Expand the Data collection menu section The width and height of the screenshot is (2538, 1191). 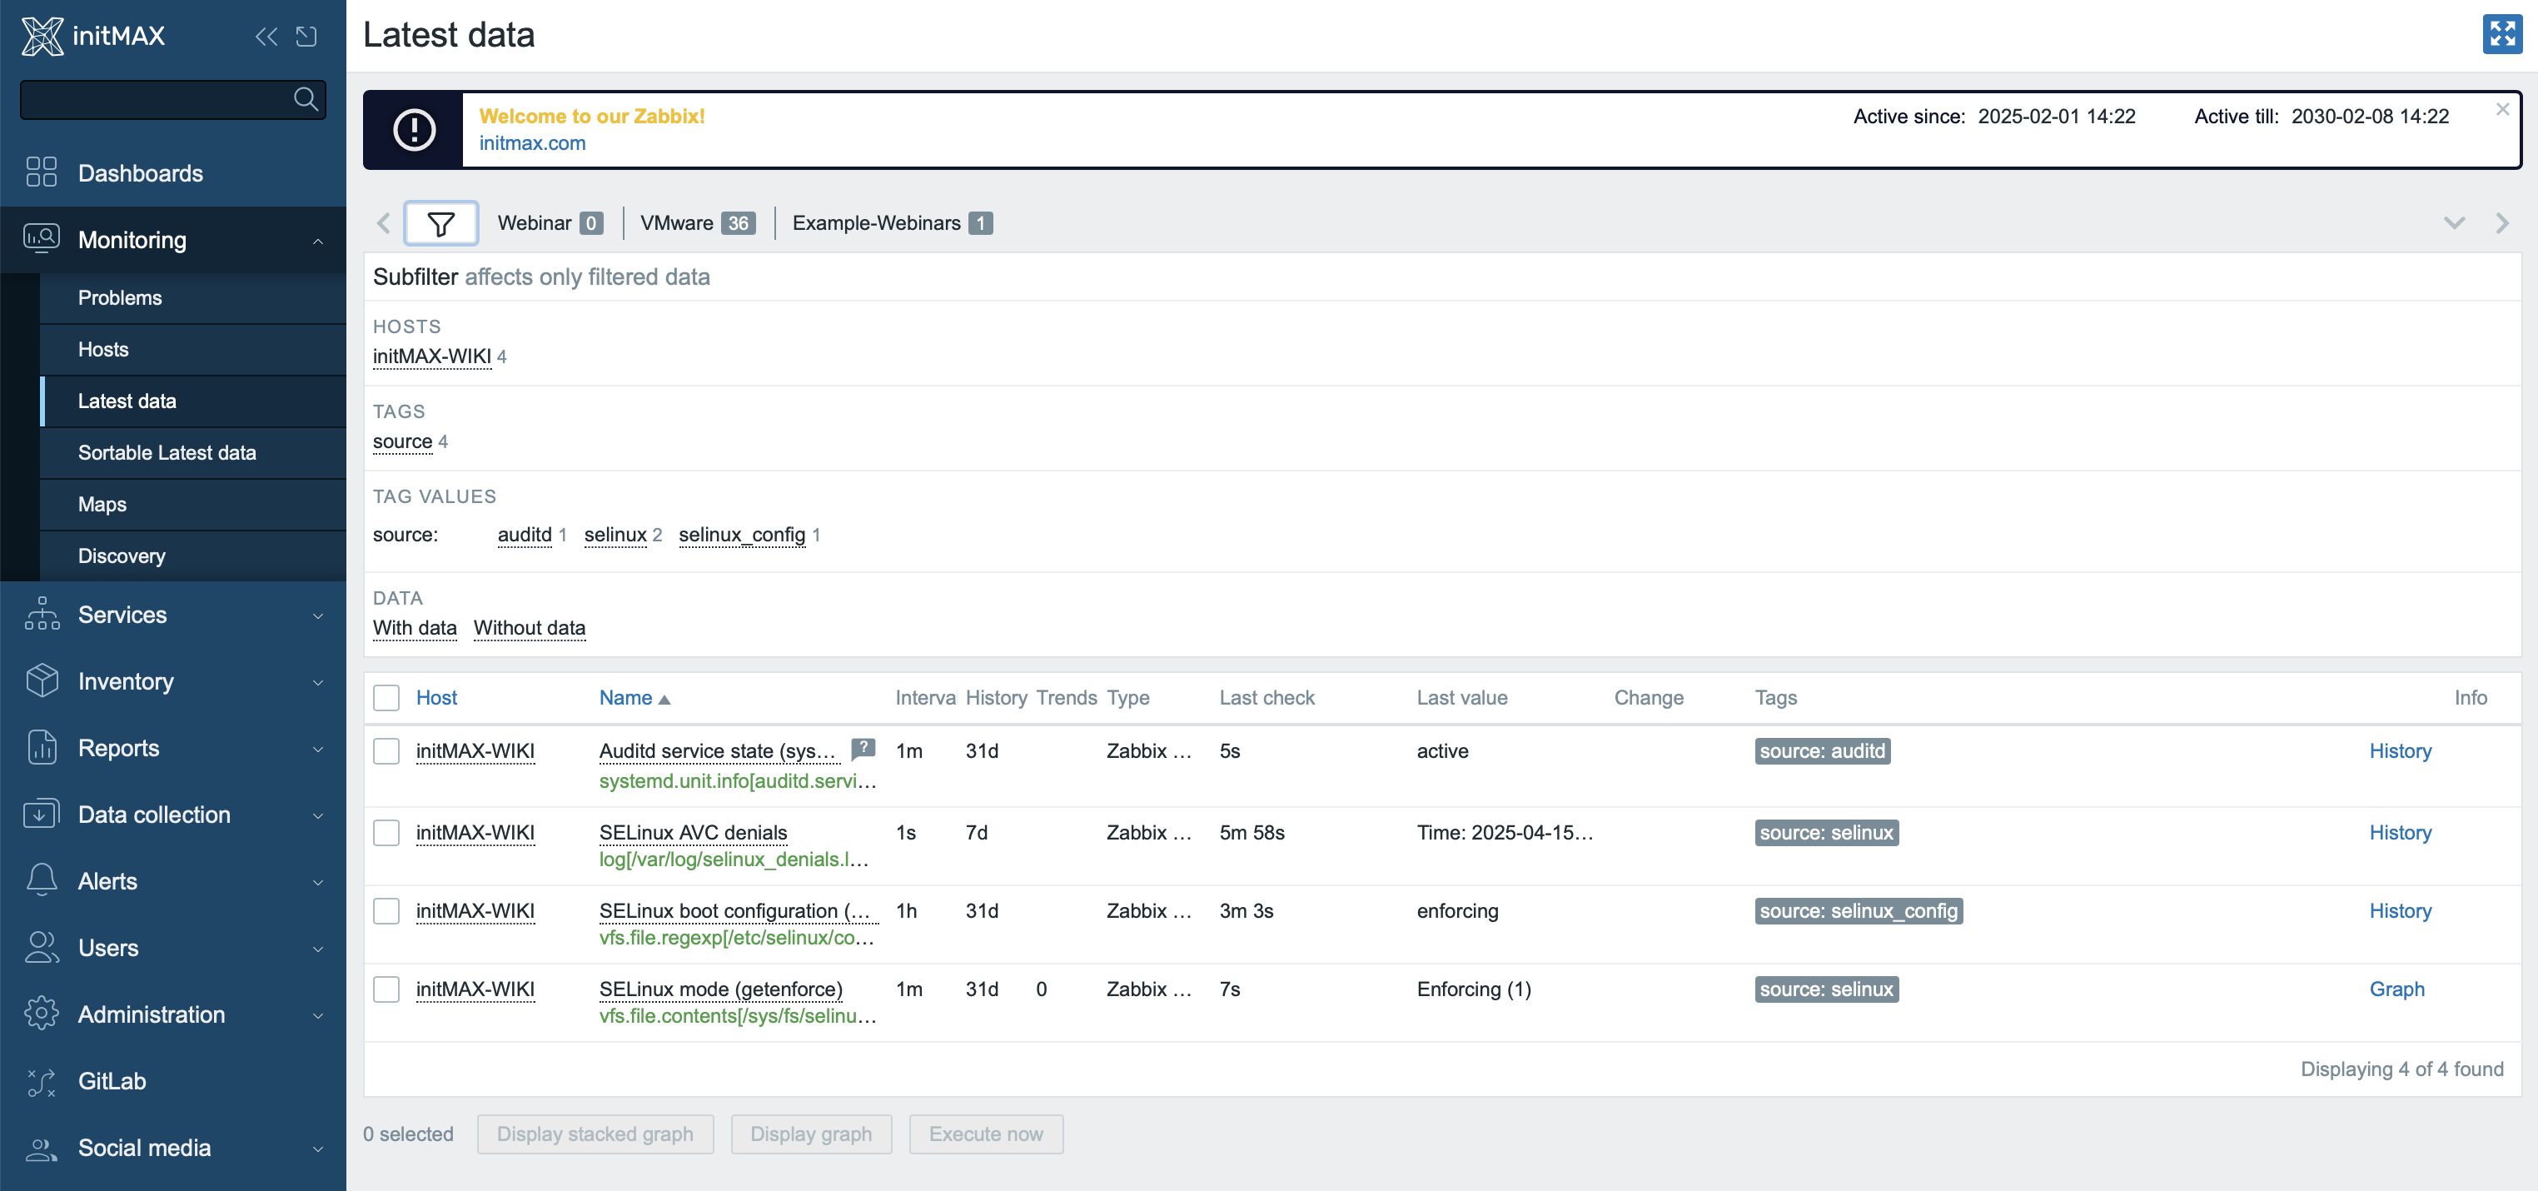click(317, 815)
